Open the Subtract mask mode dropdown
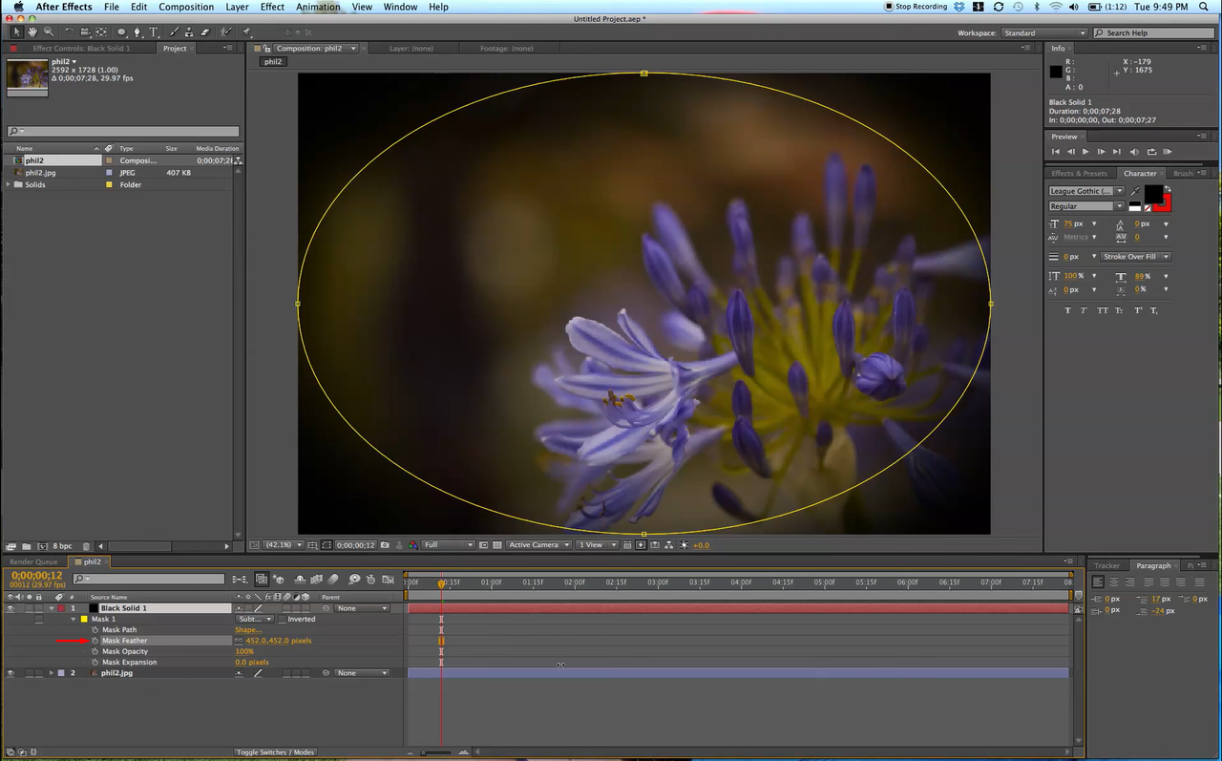The width and height of the screenshot is (1222, 761). 254,619
